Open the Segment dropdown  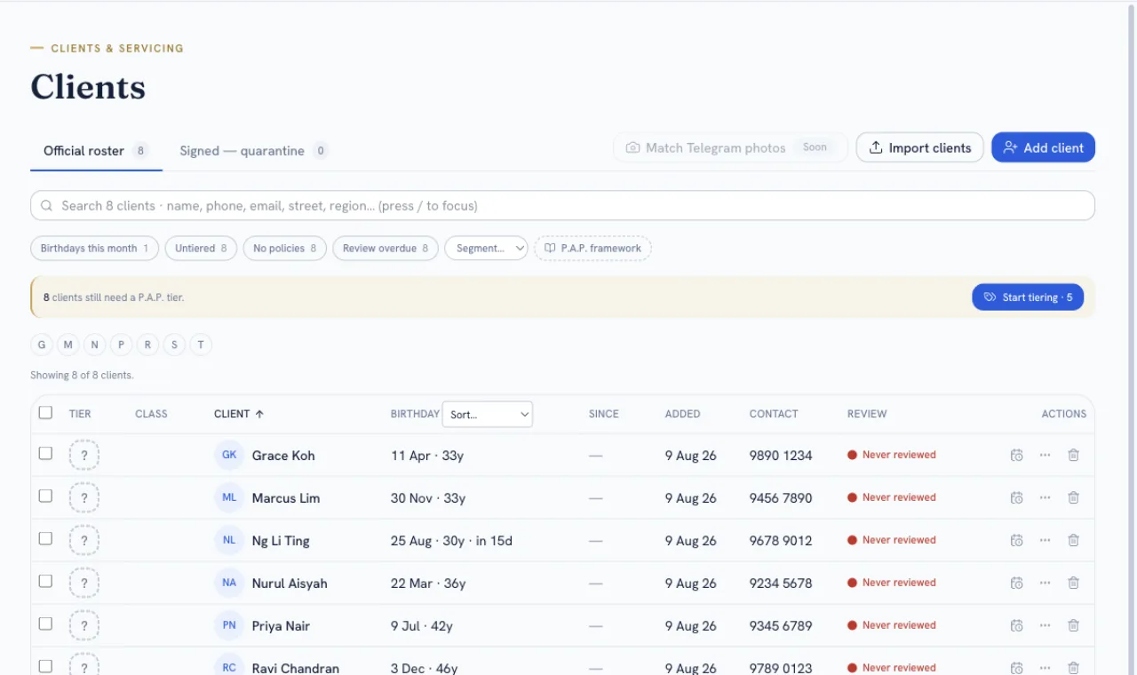487,249
